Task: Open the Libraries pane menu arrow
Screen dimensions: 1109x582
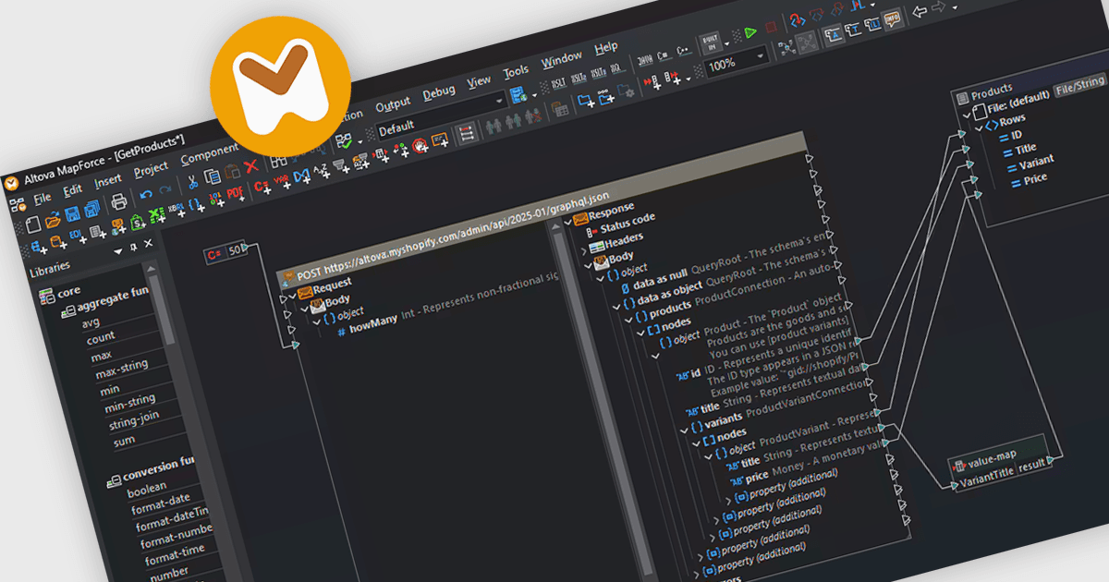Action: (x=117, y=251)
